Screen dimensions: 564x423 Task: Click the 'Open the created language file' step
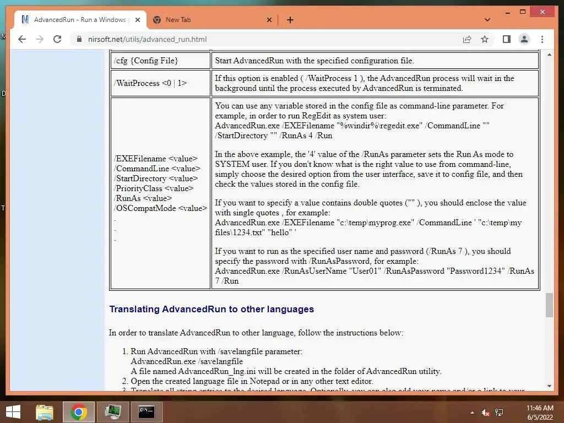(252, 381)
